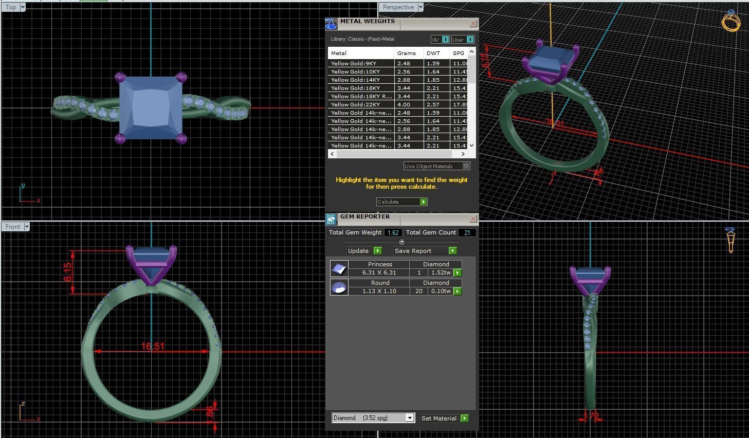The image size is (749, 438).
Task: Close the Metal Weights panel
Action: [x=473, y=24]
